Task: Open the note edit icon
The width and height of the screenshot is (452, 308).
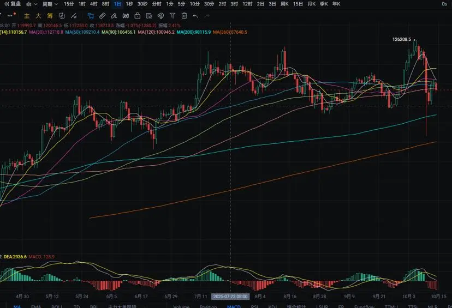Action: tap(149, 16)
